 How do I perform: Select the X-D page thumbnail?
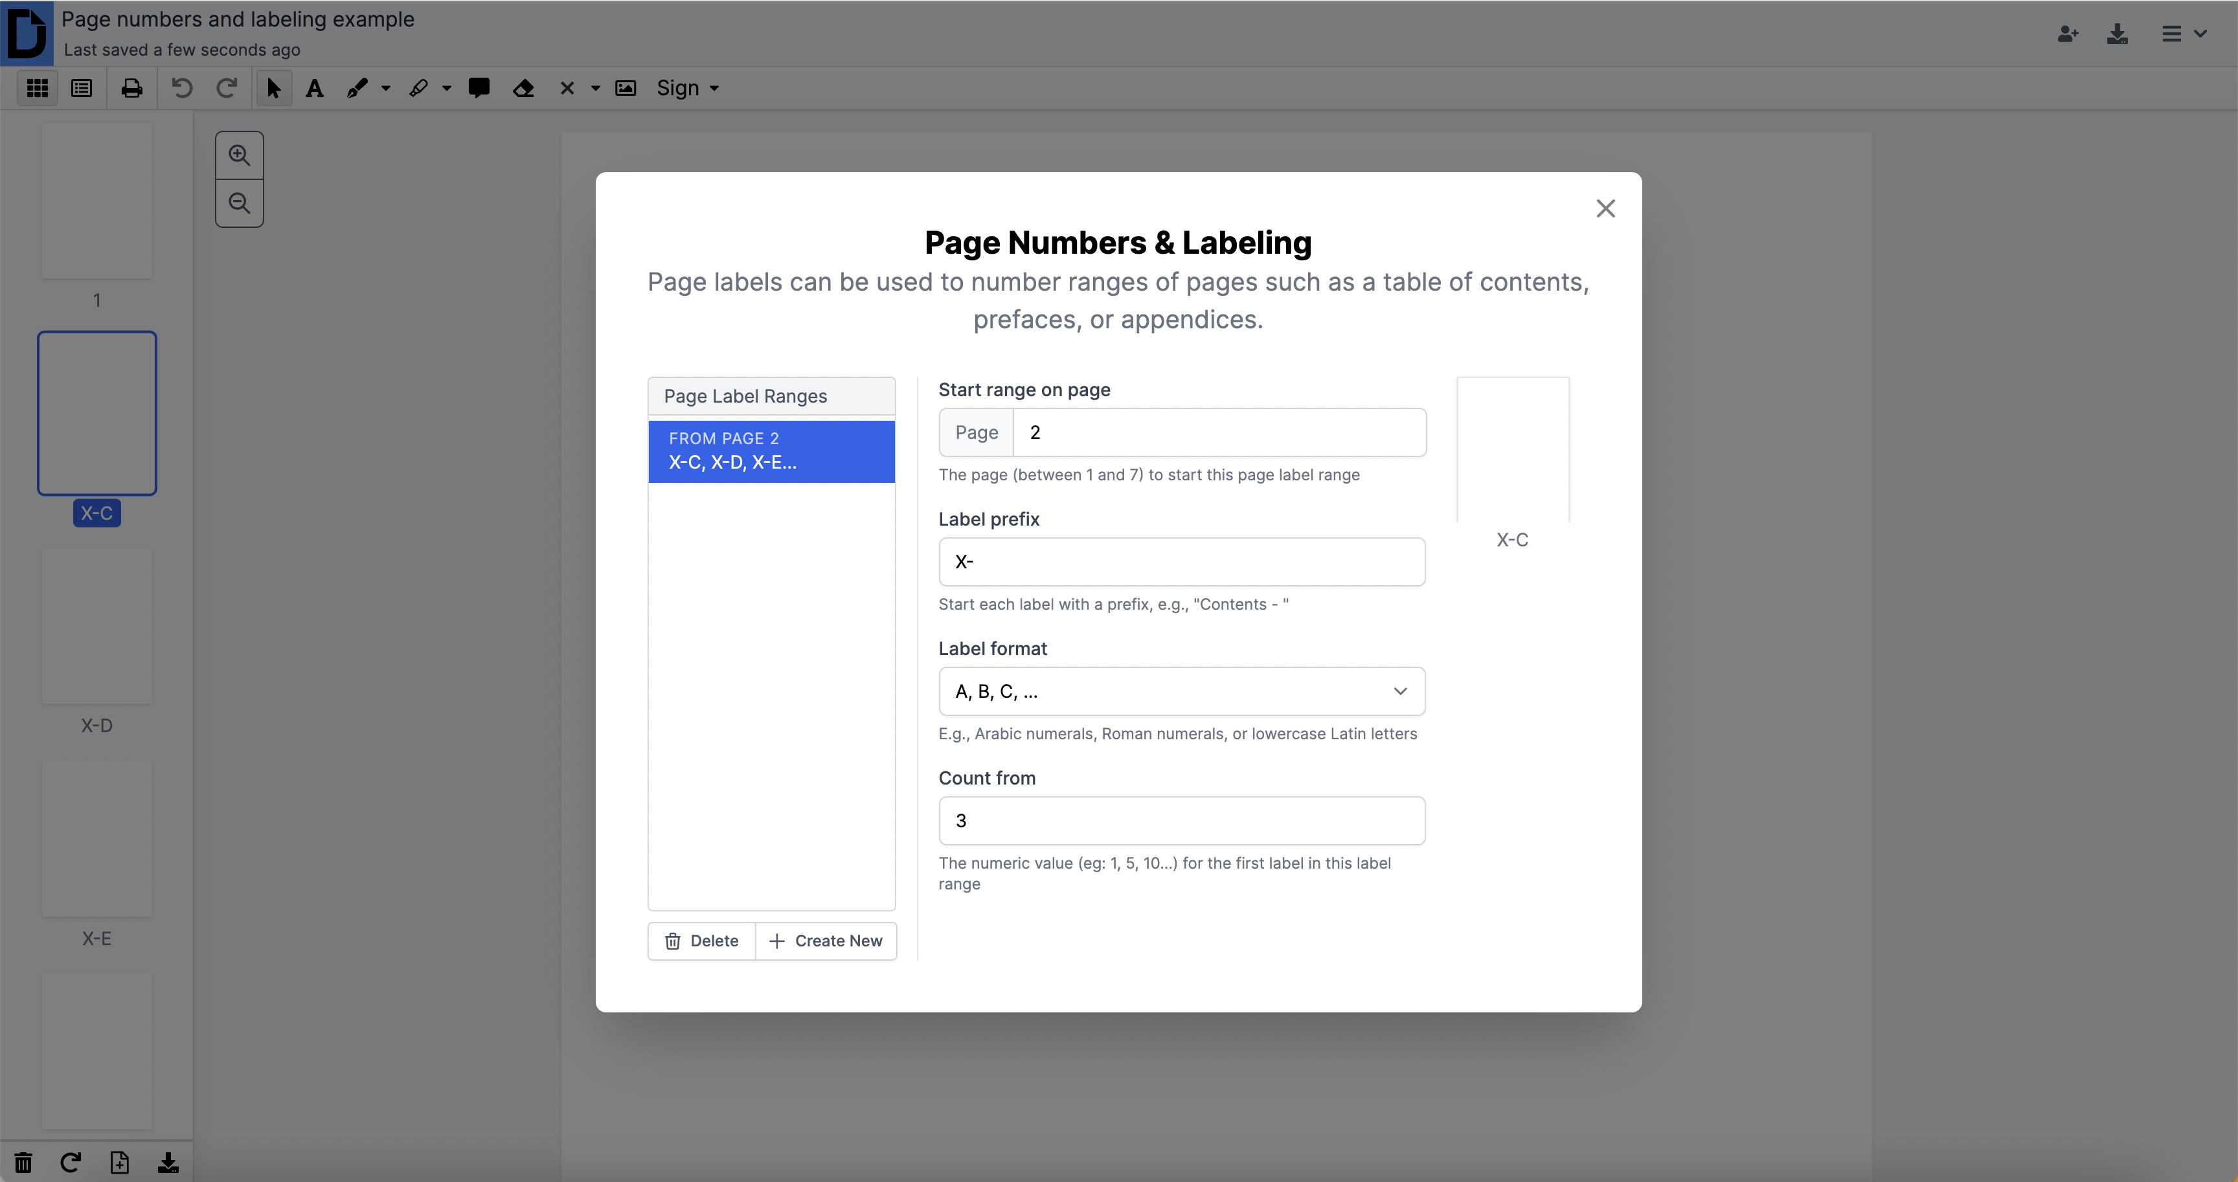point(97,626)
